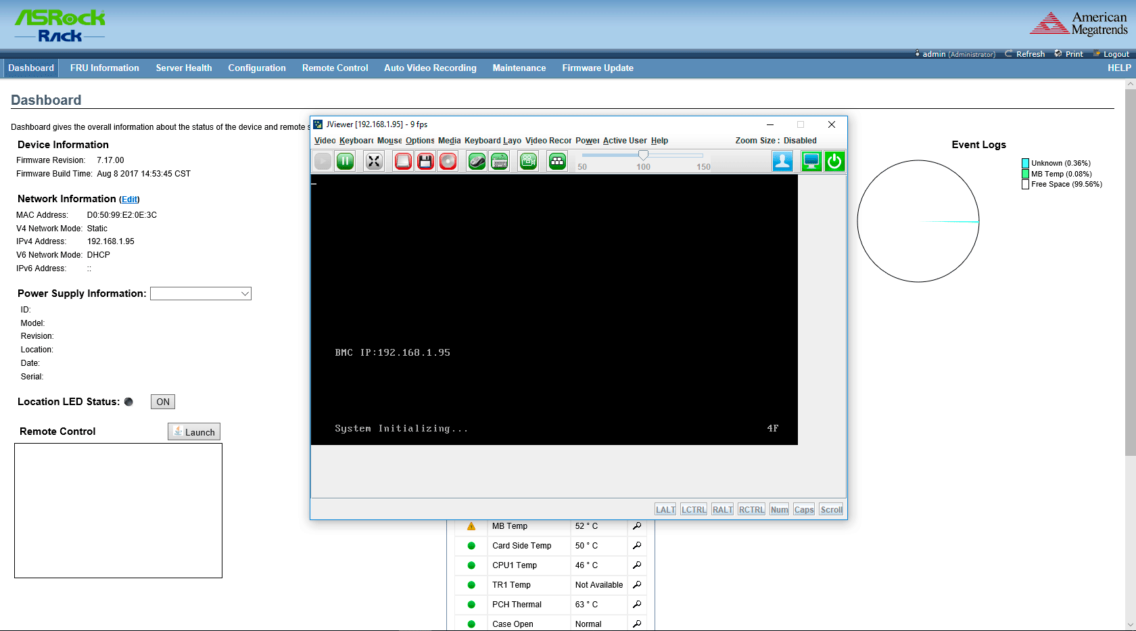Click the green mouse icon in JViewer
This screenshot has height=631, width=1136.
click(x=477, y=161)
